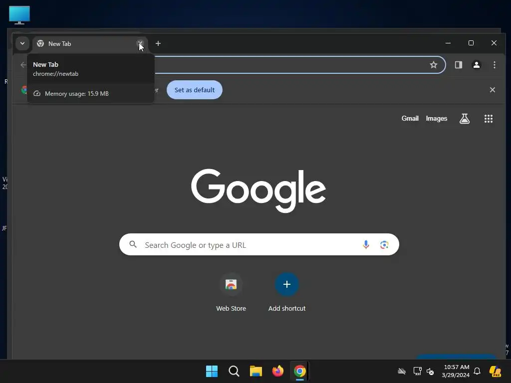The image size is (511, 383).
Task: Click the muted volume tray icon
Action: point(430,371)
